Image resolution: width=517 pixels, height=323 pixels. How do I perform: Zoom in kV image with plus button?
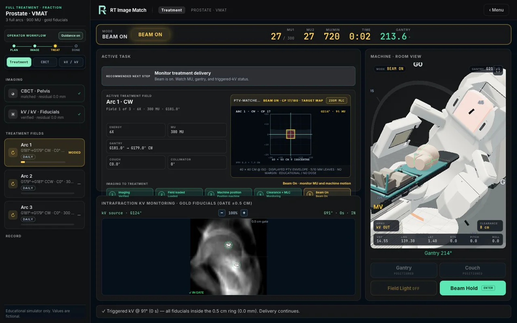[x=244, y=213]
